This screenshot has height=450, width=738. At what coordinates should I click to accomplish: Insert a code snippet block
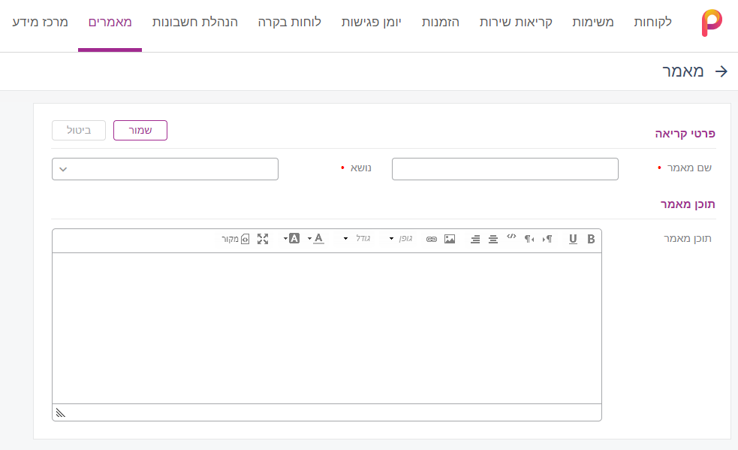[511, 239]
